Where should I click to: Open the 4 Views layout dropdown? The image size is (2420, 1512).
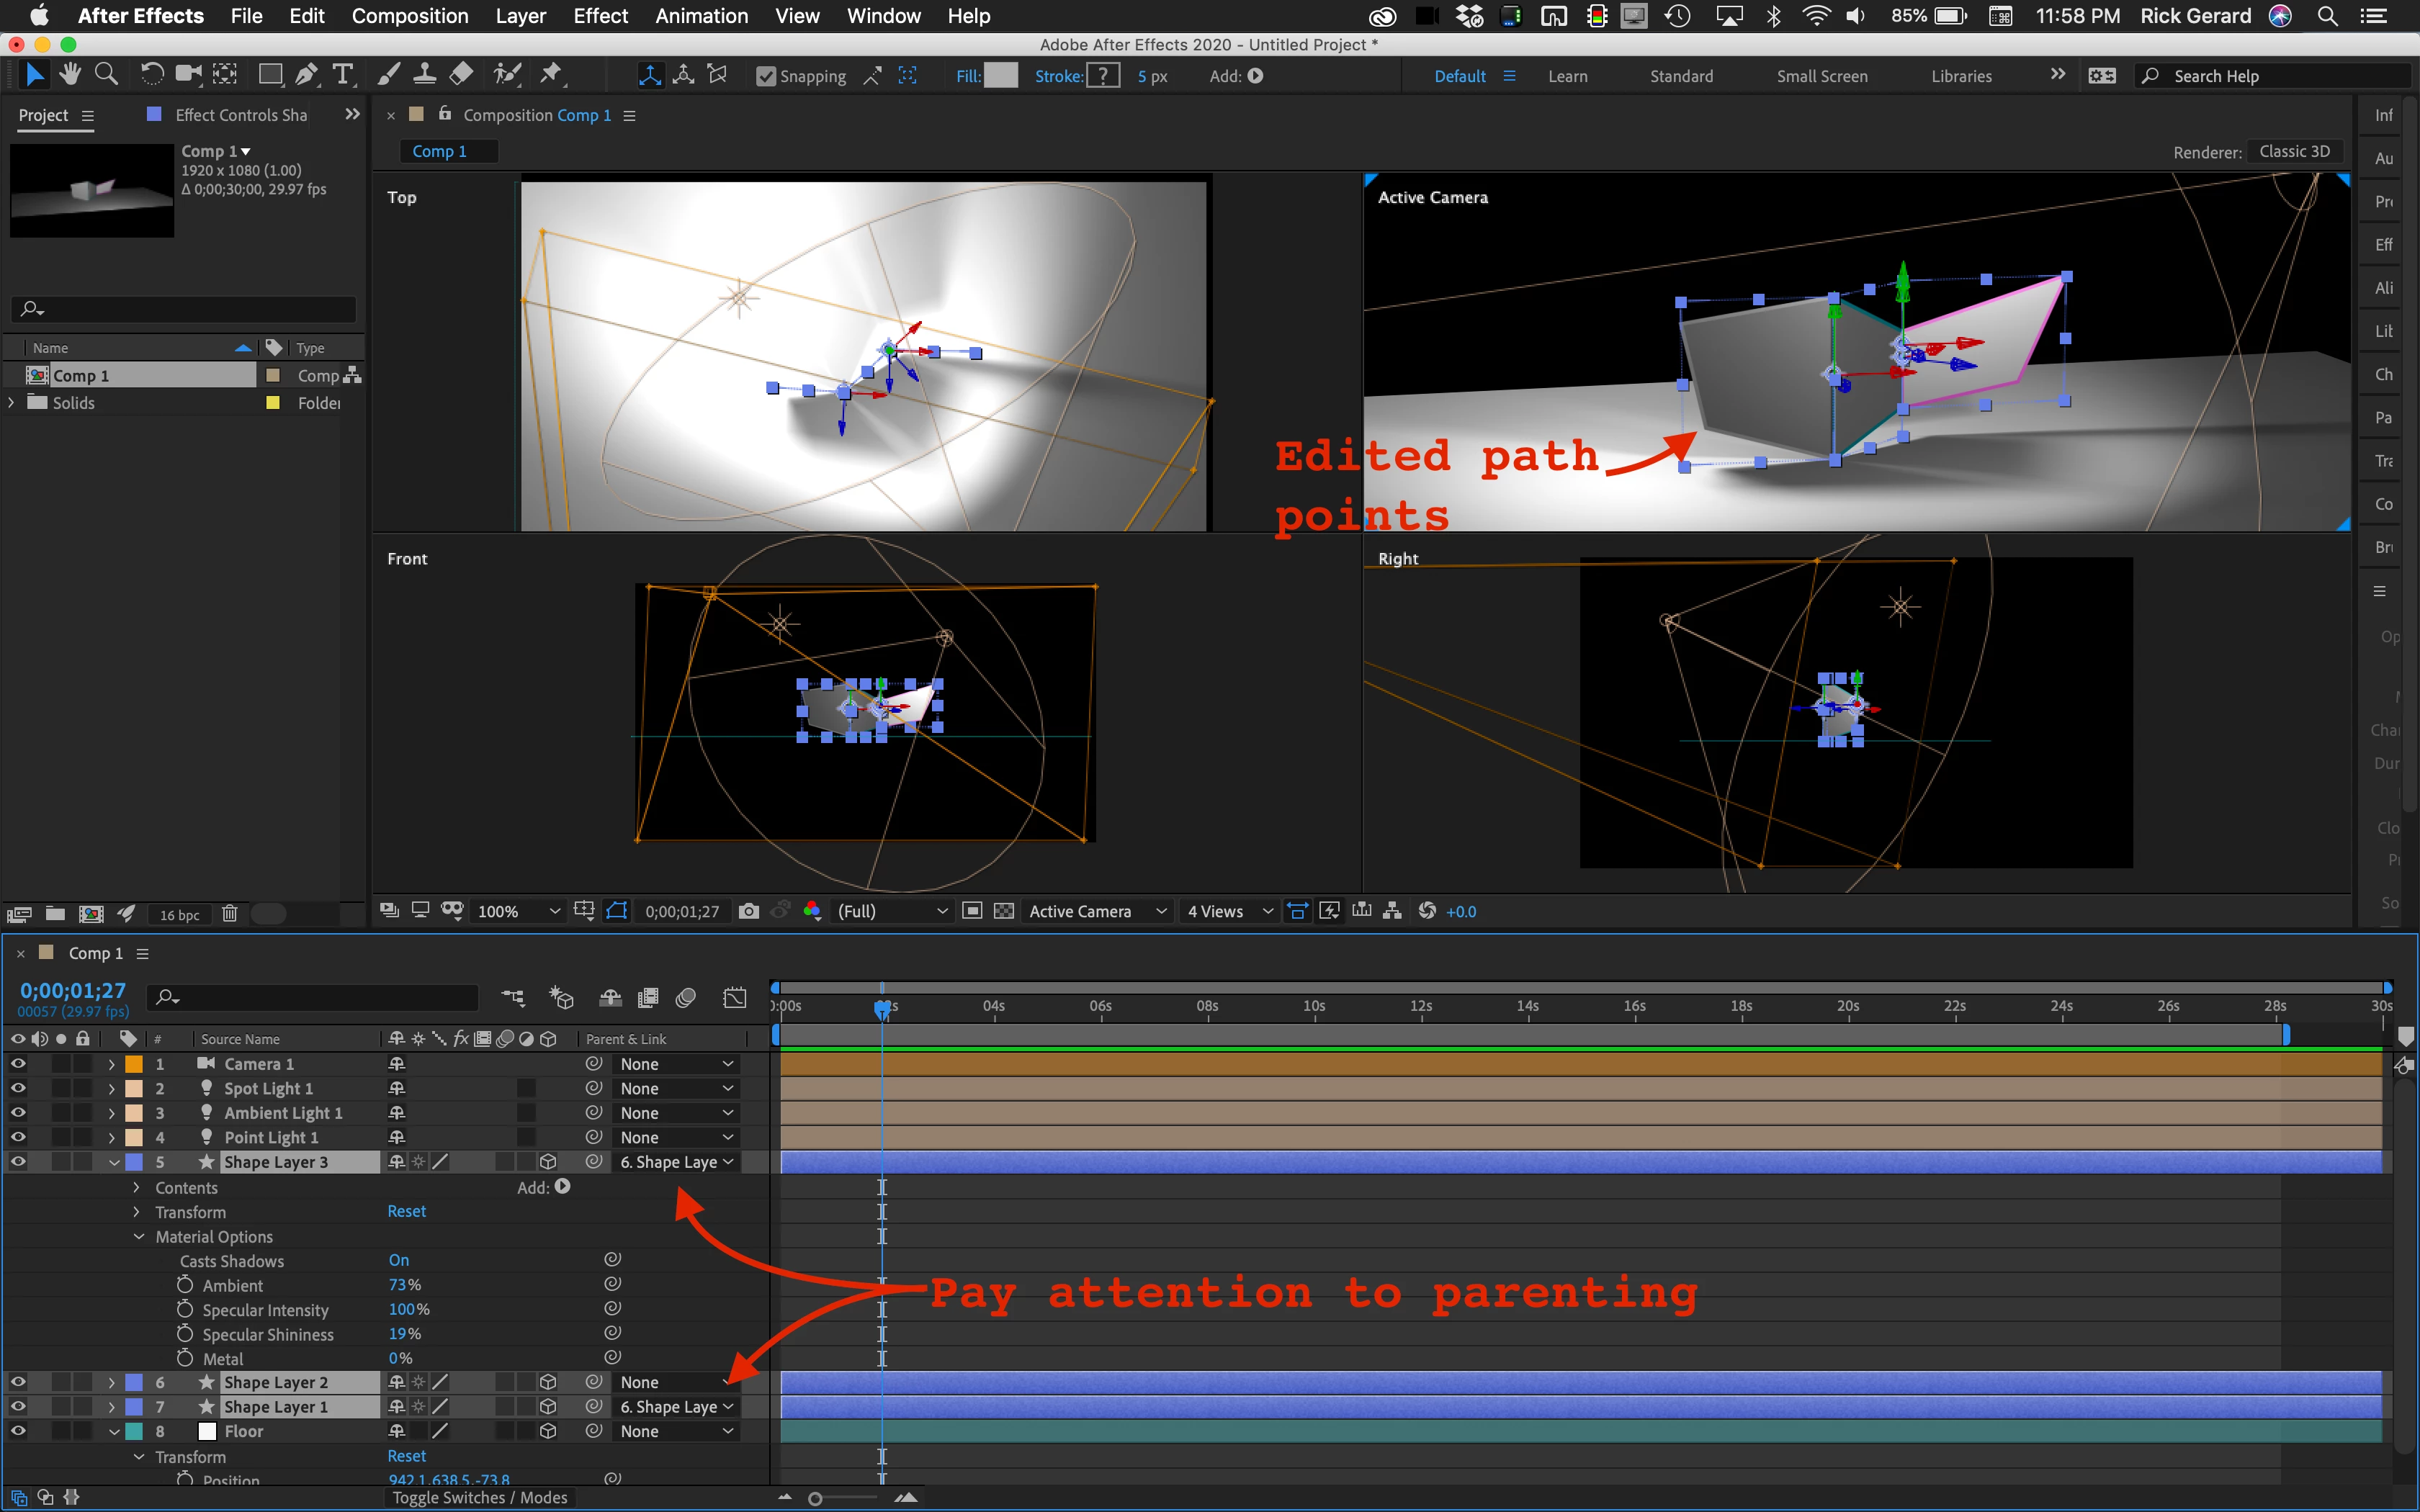(x=1229, y=911)
